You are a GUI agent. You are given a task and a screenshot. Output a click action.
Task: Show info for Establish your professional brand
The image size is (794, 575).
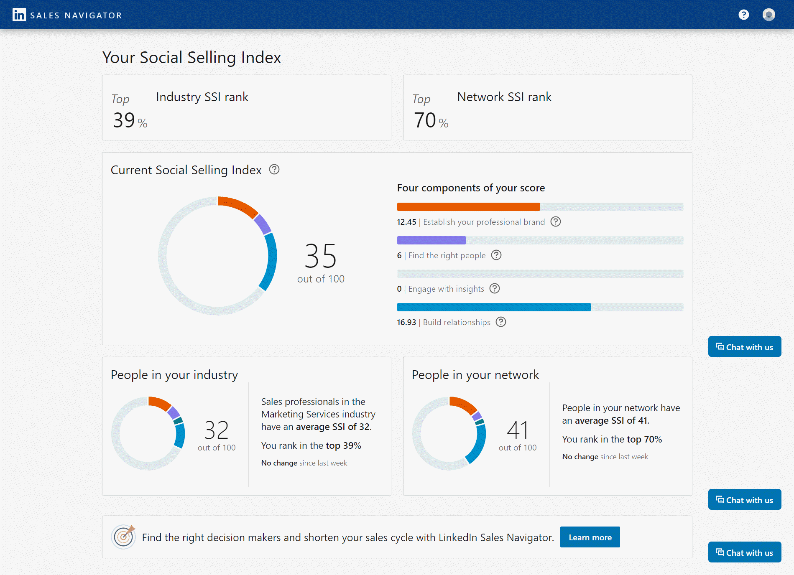pos(556,221)
